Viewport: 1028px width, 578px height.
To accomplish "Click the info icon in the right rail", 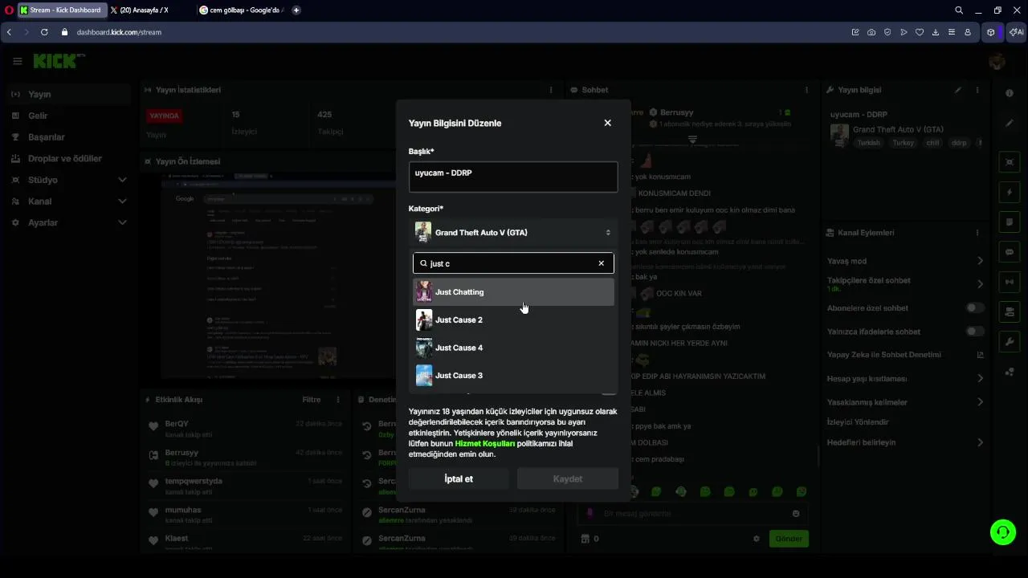I will 1010,93.
